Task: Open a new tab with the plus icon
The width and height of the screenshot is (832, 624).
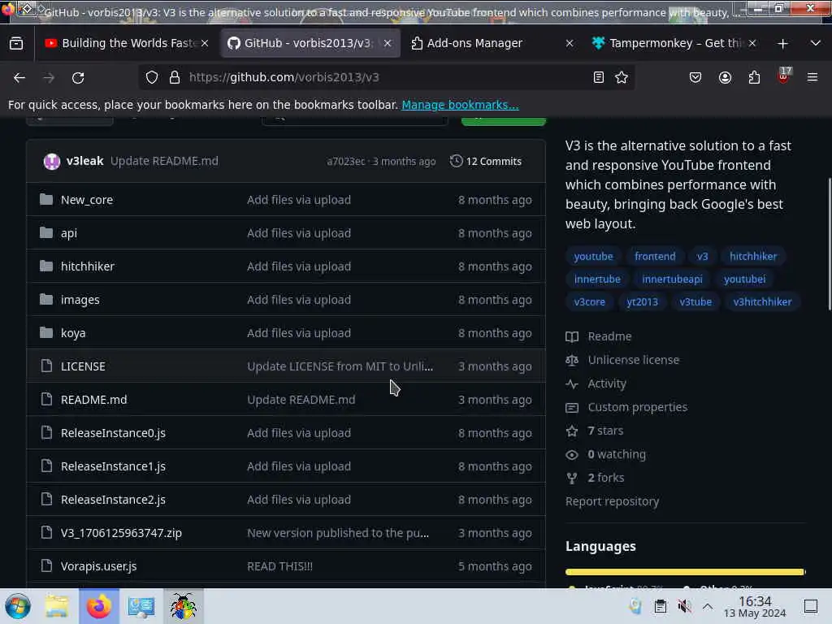Action: [x=782, y=44]
